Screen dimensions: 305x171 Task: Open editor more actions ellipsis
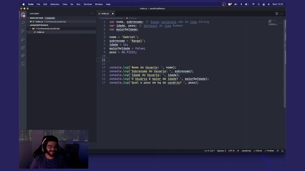[x=282, y=14]
